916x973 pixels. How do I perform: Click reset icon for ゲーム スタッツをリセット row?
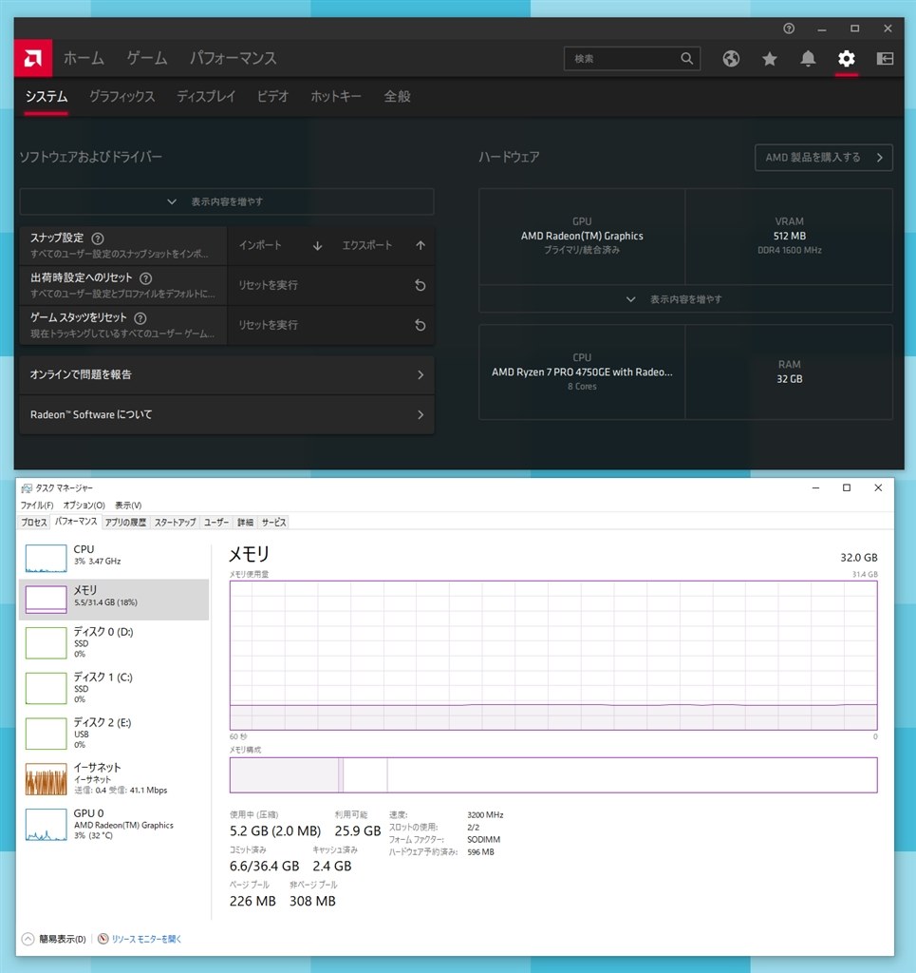[420, 325]
